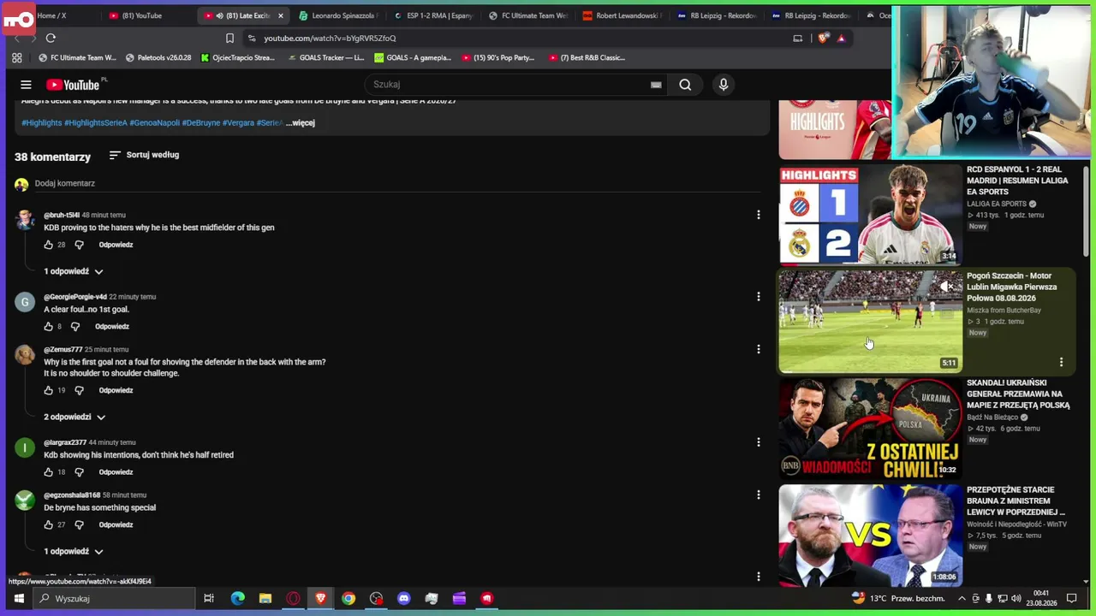
Task: Like the @bruh-t5l4l comment
Action: click(x=49, y=245)
